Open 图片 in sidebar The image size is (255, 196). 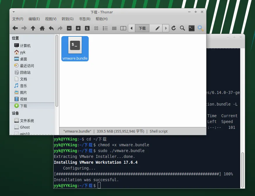(33, 92)
